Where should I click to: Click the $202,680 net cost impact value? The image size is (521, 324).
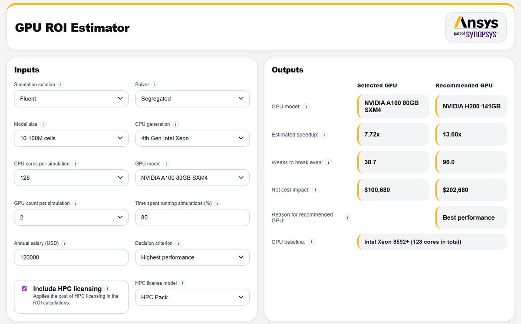(471, 190)
